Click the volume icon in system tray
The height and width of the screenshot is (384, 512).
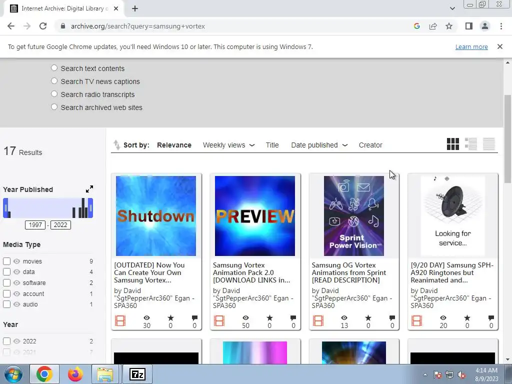tap(461, 375)
